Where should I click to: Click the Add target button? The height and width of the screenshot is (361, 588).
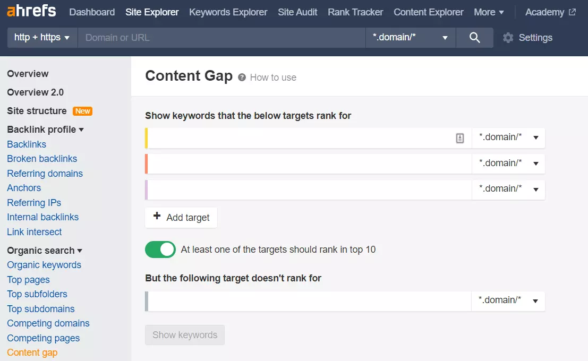(181, 218)
